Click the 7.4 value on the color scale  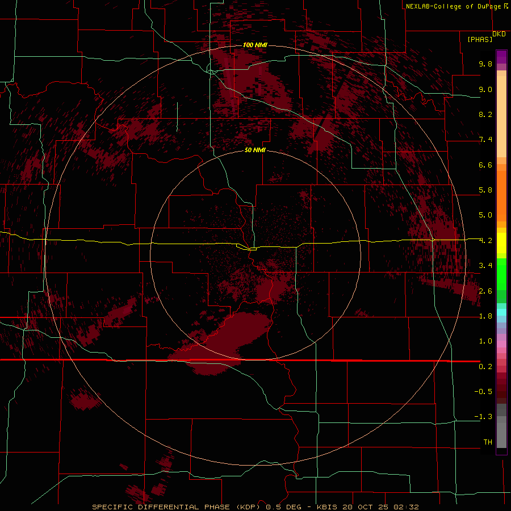[485, 140]
